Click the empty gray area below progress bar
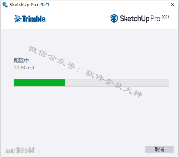This screenshot has height=158, width=179. (x=89, y=114)
